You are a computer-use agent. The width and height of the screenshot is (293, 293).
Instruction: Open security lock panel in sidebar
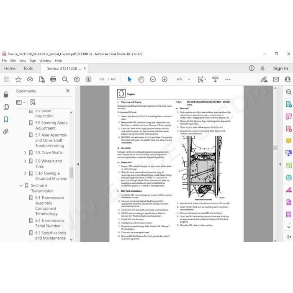6,95
